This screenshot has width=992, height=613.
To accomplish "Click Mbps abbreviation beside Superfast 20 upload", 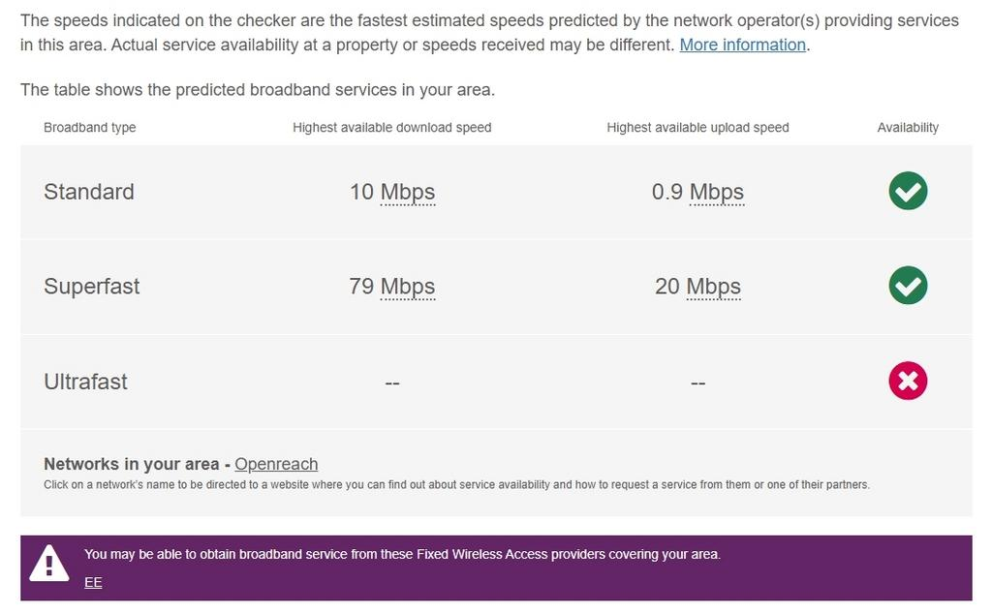I will coord(714,287).
